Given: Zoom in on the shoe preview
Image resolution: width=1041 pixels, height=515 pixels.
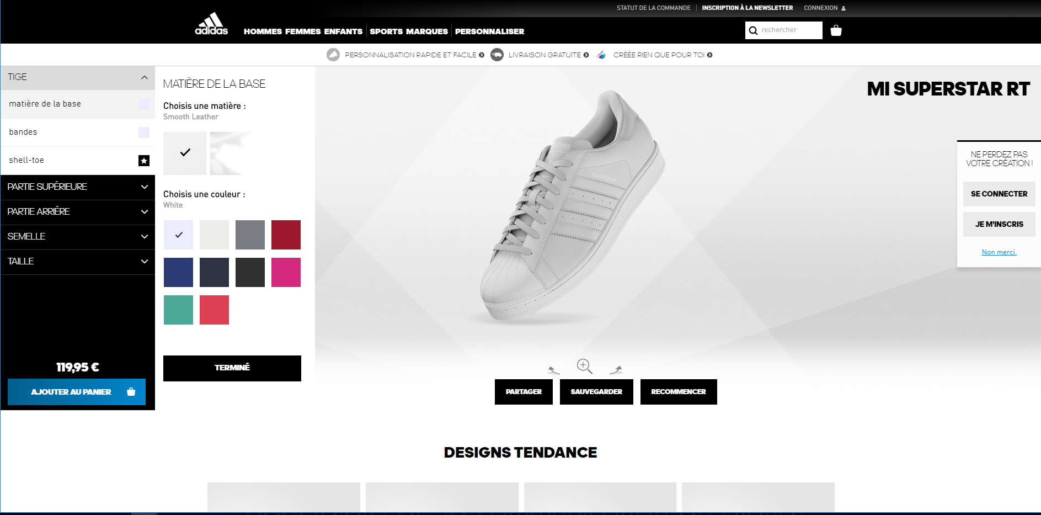Looking at the screenshot, I should pyautogui.click(x=584, y=366).
